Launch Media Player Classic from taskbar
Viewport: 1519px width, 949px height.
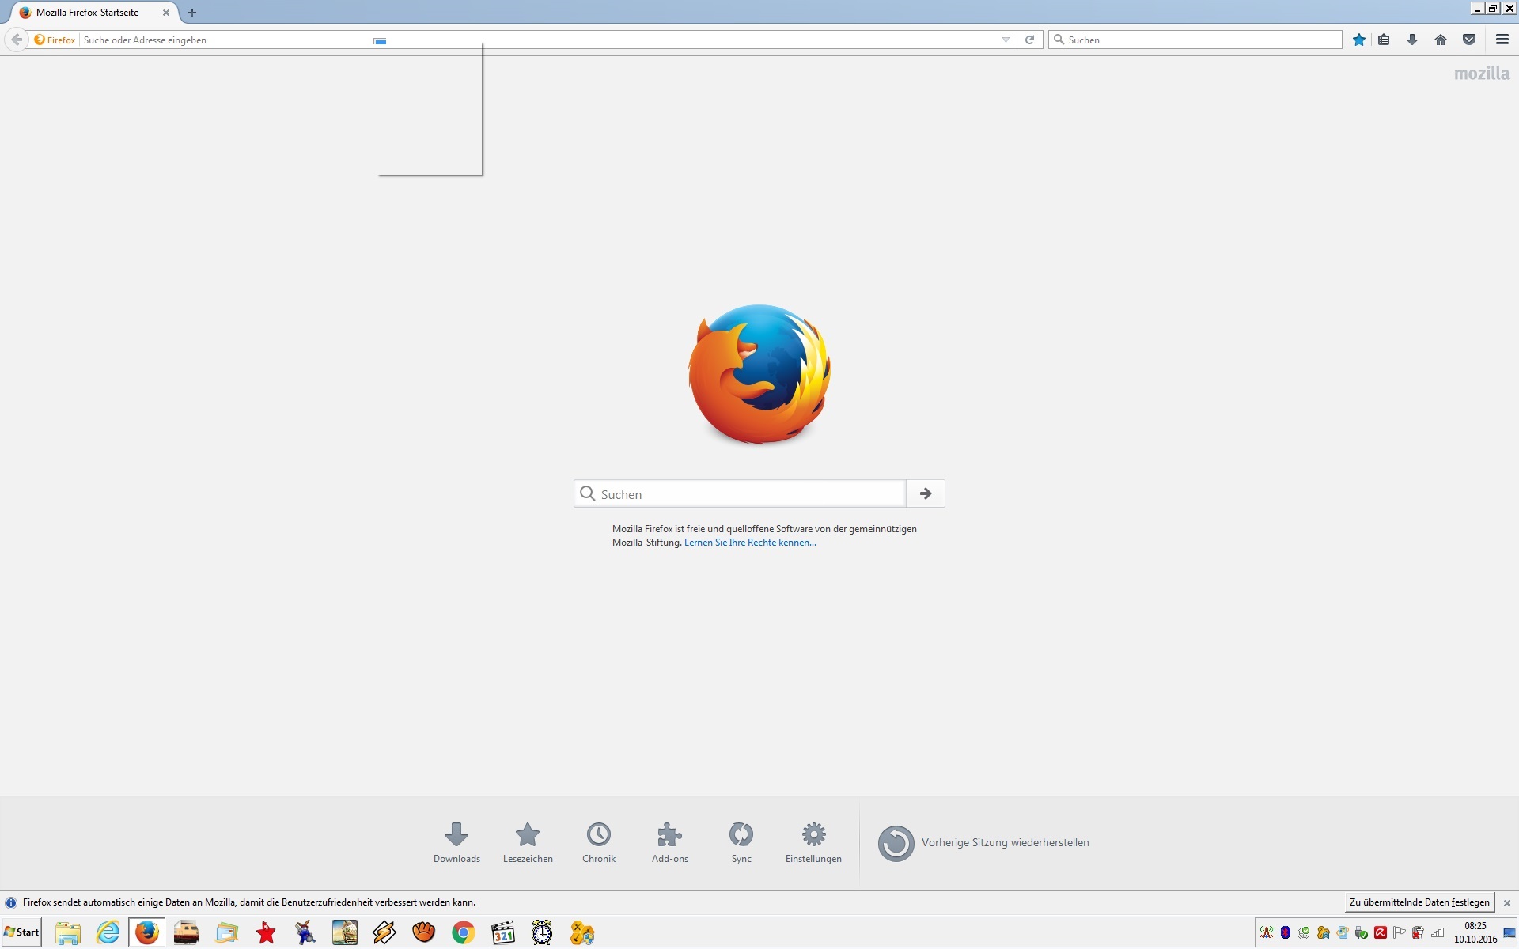coord(503,933)
